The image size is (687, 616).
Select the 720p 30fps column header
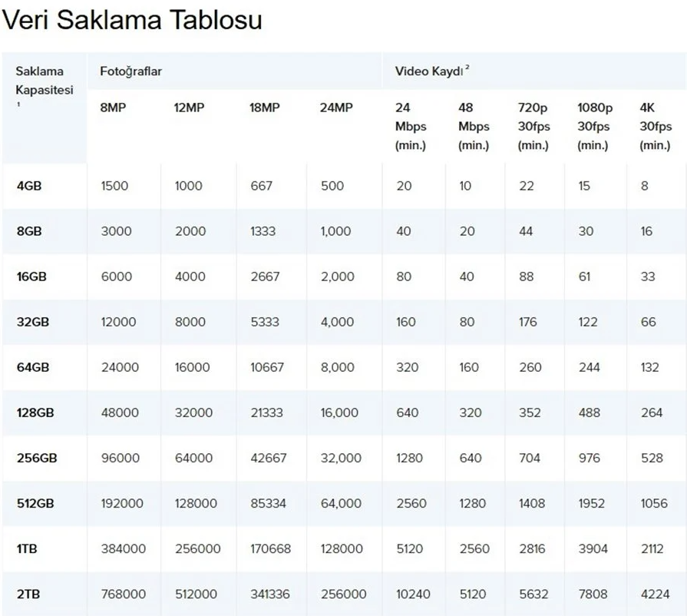[x=533, y=126]
